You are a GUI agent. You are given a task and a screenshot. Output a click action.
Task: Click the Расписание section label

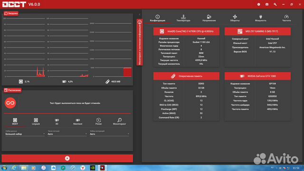13,90
